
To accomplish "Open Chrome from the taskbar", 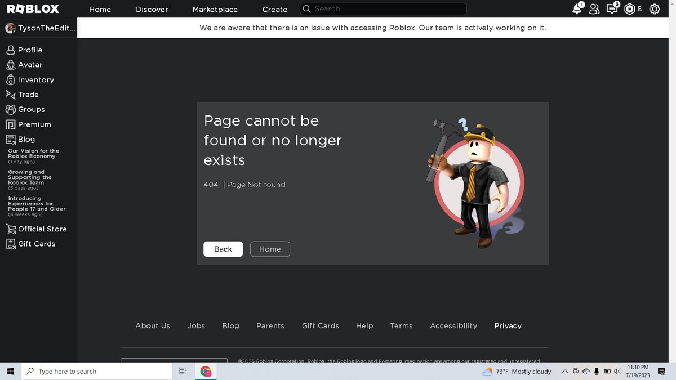I will pyautogui.click(x=206, y=372).
